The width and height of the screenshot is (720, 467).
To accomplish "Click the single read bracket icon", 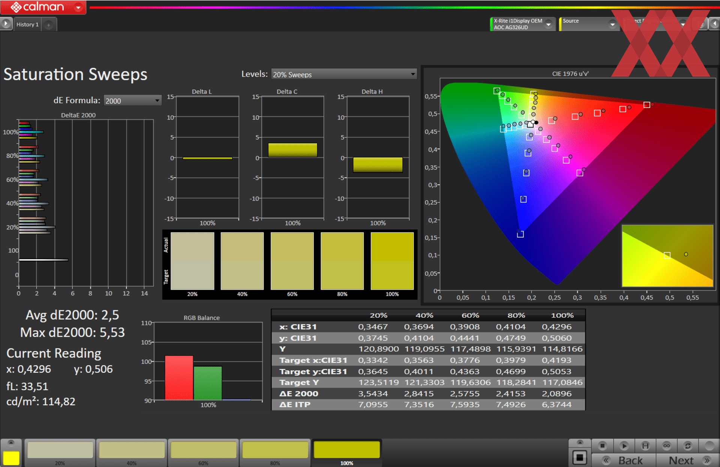I will [x=645, y=446].
